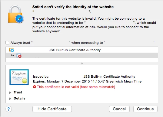Click the 'Issued by:' label
Viewport: 163px width, 117px height.
point(41,76)
